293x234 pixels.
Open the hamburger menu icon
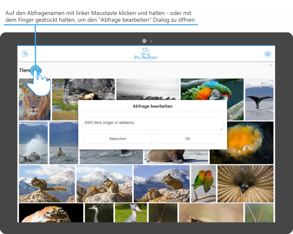pyautogui.click(x=268, y=54)
